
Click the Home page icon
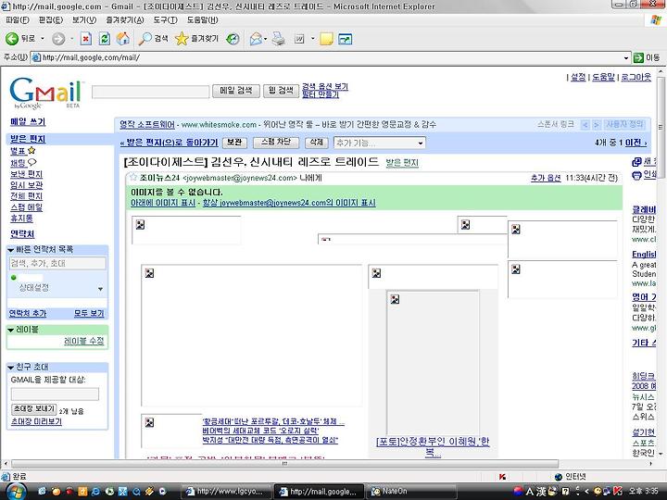[x=123, y=39]
